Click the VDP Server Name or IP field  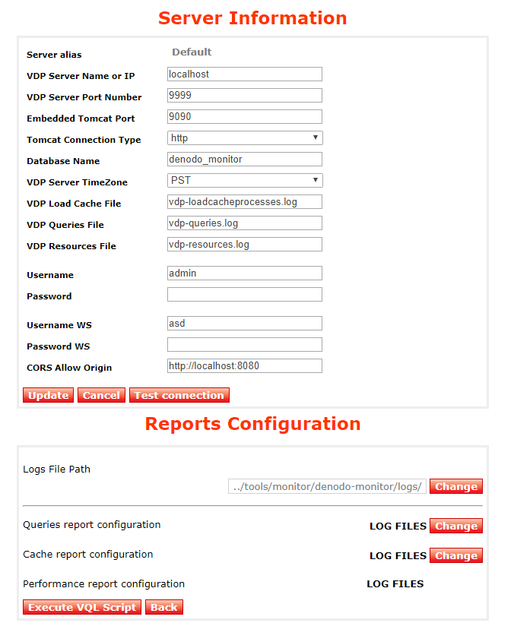click(245, 74)
